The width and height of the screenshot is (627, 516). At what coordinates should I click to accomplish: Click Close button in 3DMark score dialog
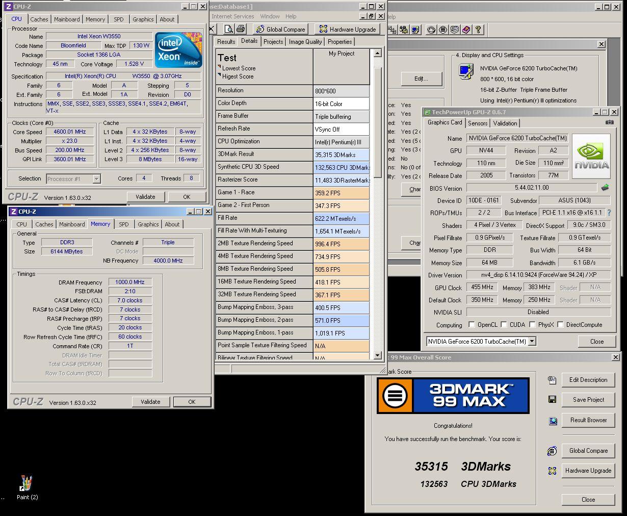click(x=588, y=500)
